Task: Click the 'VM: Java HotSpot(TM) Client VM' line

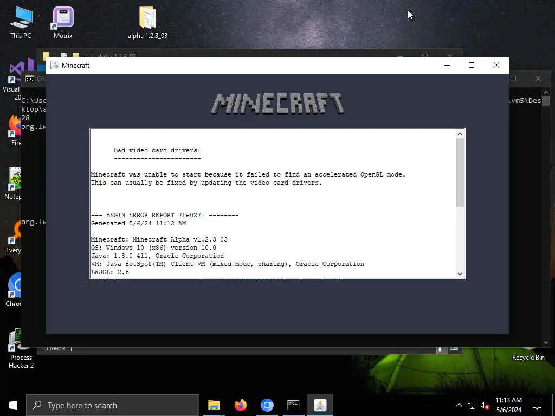Action: tap(228, 264)
